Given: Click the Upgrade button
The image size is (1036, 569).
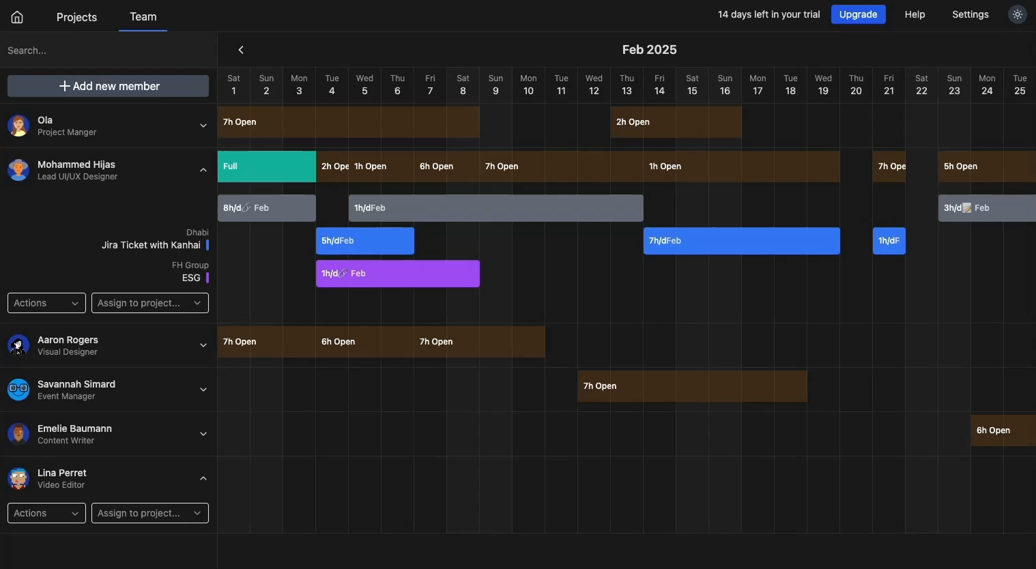Looking at the screenshot, I should [x=859, y=14].
